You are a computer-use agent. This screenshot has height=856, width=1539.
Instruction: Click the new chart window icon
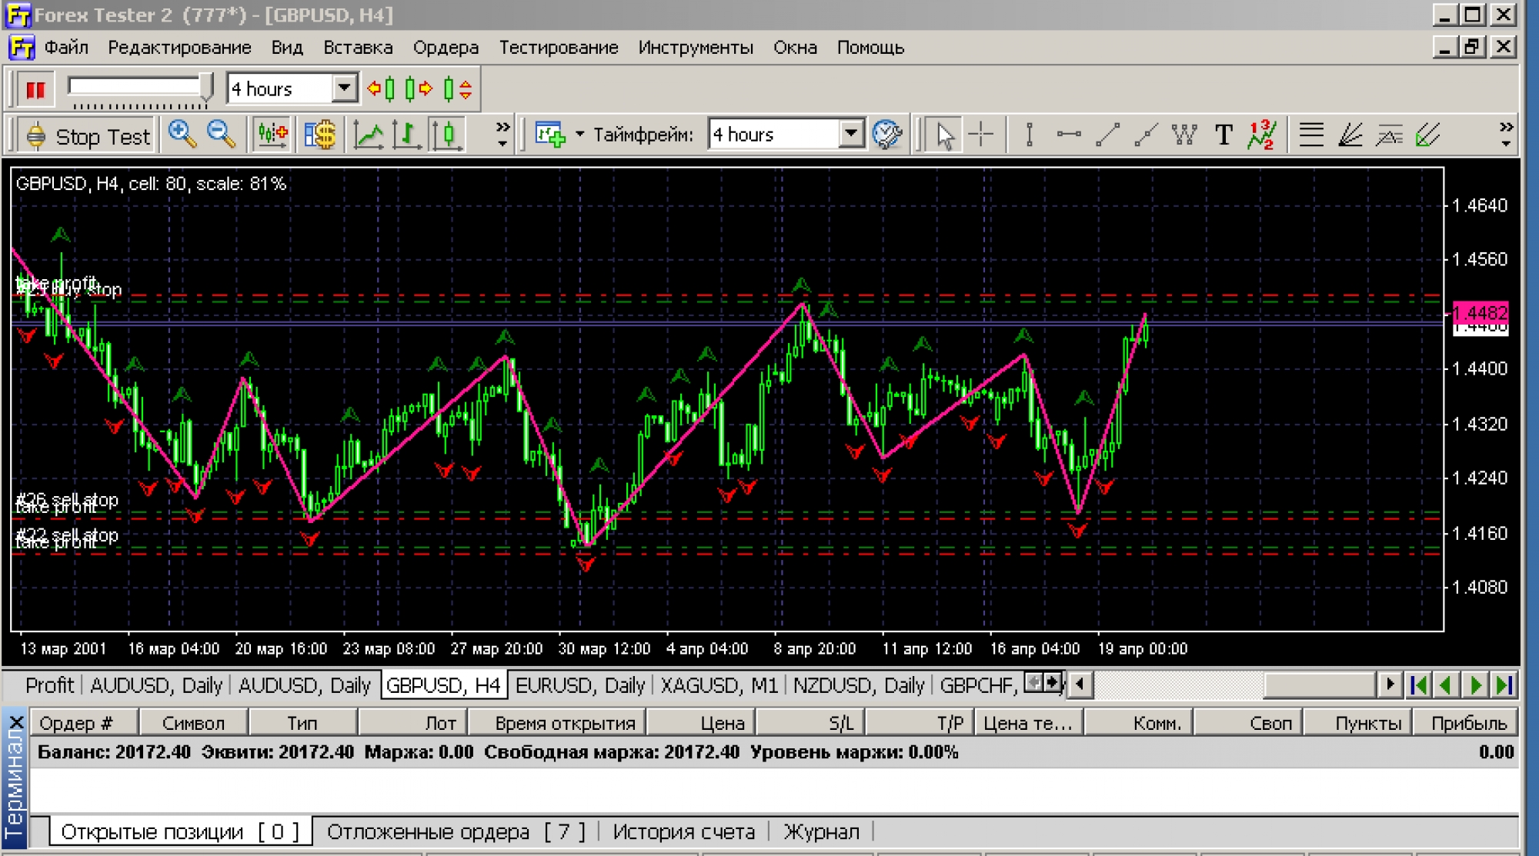[x=549, y=135]
